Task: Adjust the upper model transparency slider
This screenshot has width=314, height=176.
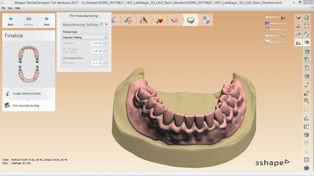Action: coord(276,17)
